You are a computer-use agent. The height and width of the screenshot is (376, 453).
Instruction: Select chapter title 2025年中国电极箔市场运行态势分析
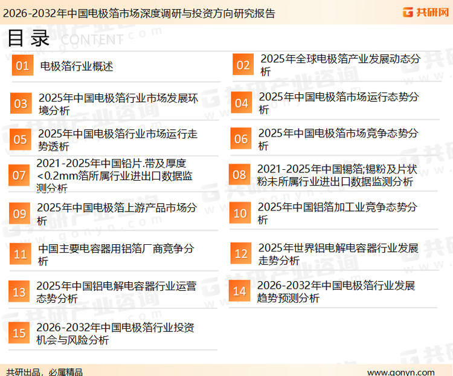(339, 103)
